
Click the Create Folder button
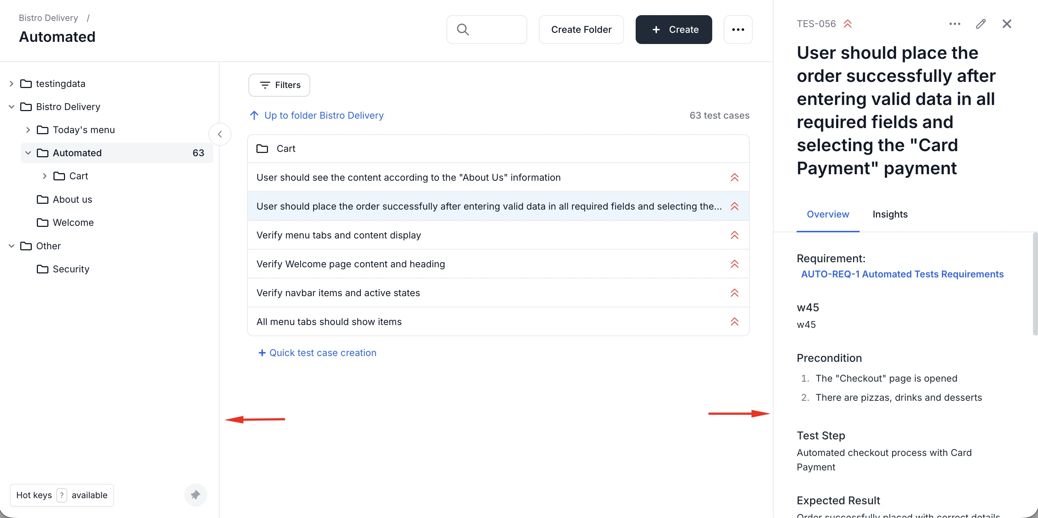(x=581, y=29)
